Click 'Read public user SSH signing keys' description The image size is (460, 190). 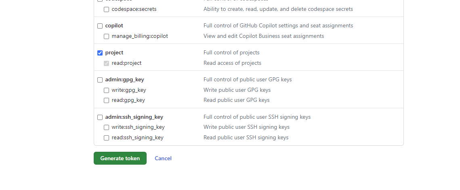(246, 137)
